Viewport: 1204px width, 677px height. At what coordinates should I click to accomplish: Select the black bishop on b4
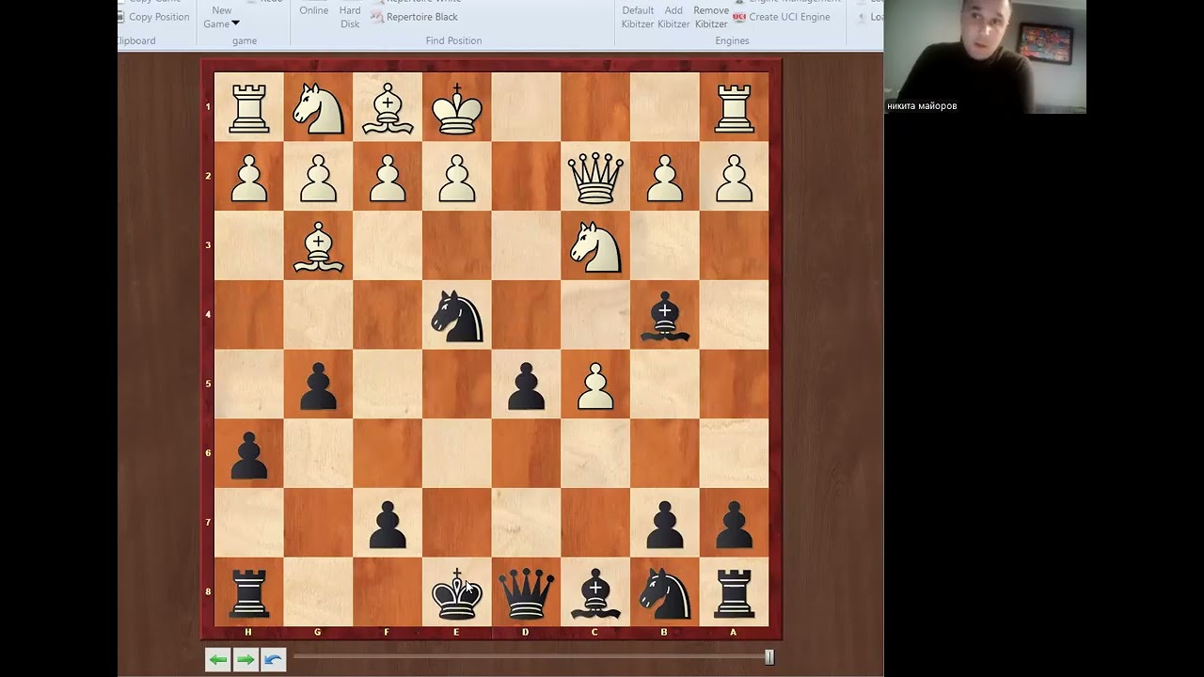(x=665, y=315)
